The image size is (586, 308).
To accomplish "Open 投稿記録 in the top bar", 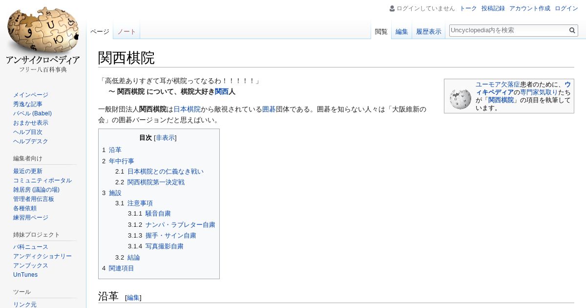I will [493, 8].
